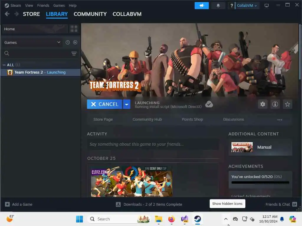This screenshot has width=302, height=226.
Task: Click the muted volume tray icon
Action: (252, 219)
